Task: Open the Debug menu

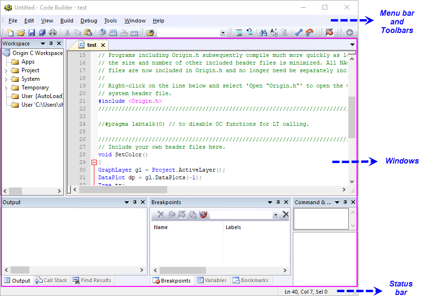Action: click(x=89, y=21)
